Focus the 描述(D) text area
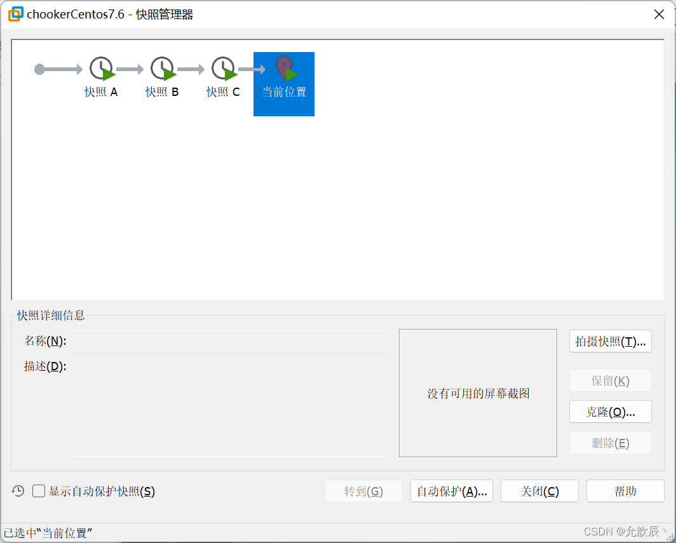This screenshot has width=676, height=543. [x=229, y=408]
